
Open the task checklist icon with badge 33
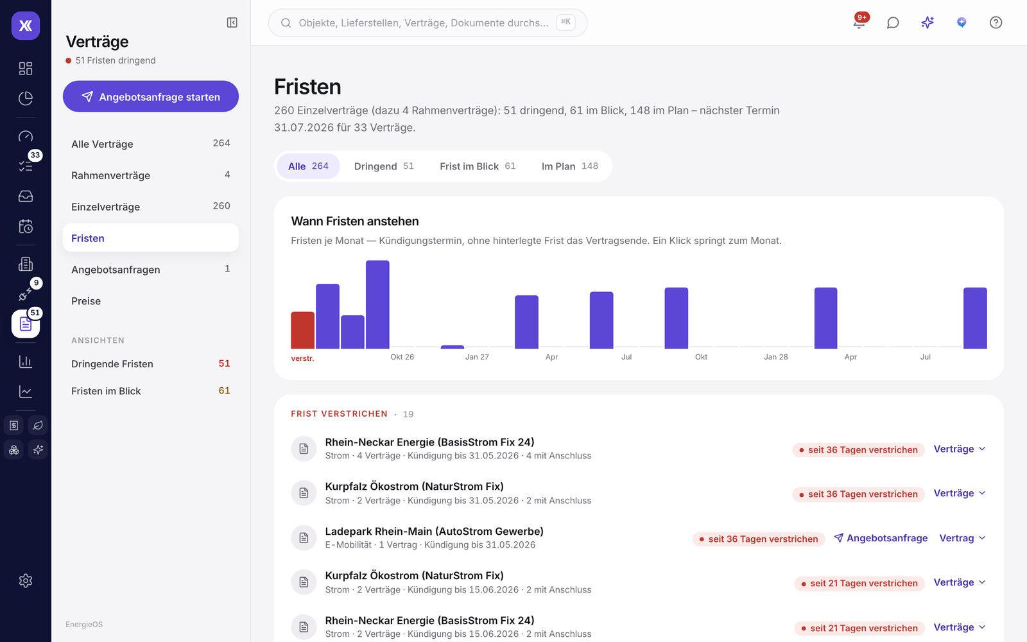click(x=26, y=166)
